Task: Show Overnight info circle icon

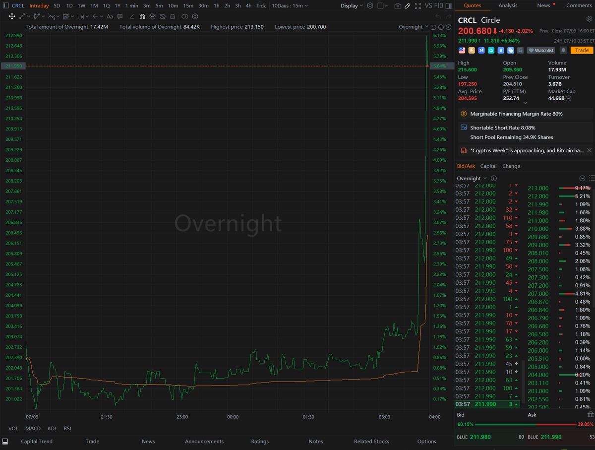Action: [494, 178]
